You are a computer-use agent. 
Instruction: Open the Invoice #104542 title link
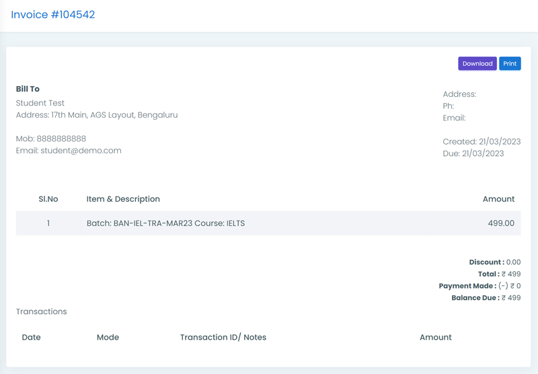(53, 14)
